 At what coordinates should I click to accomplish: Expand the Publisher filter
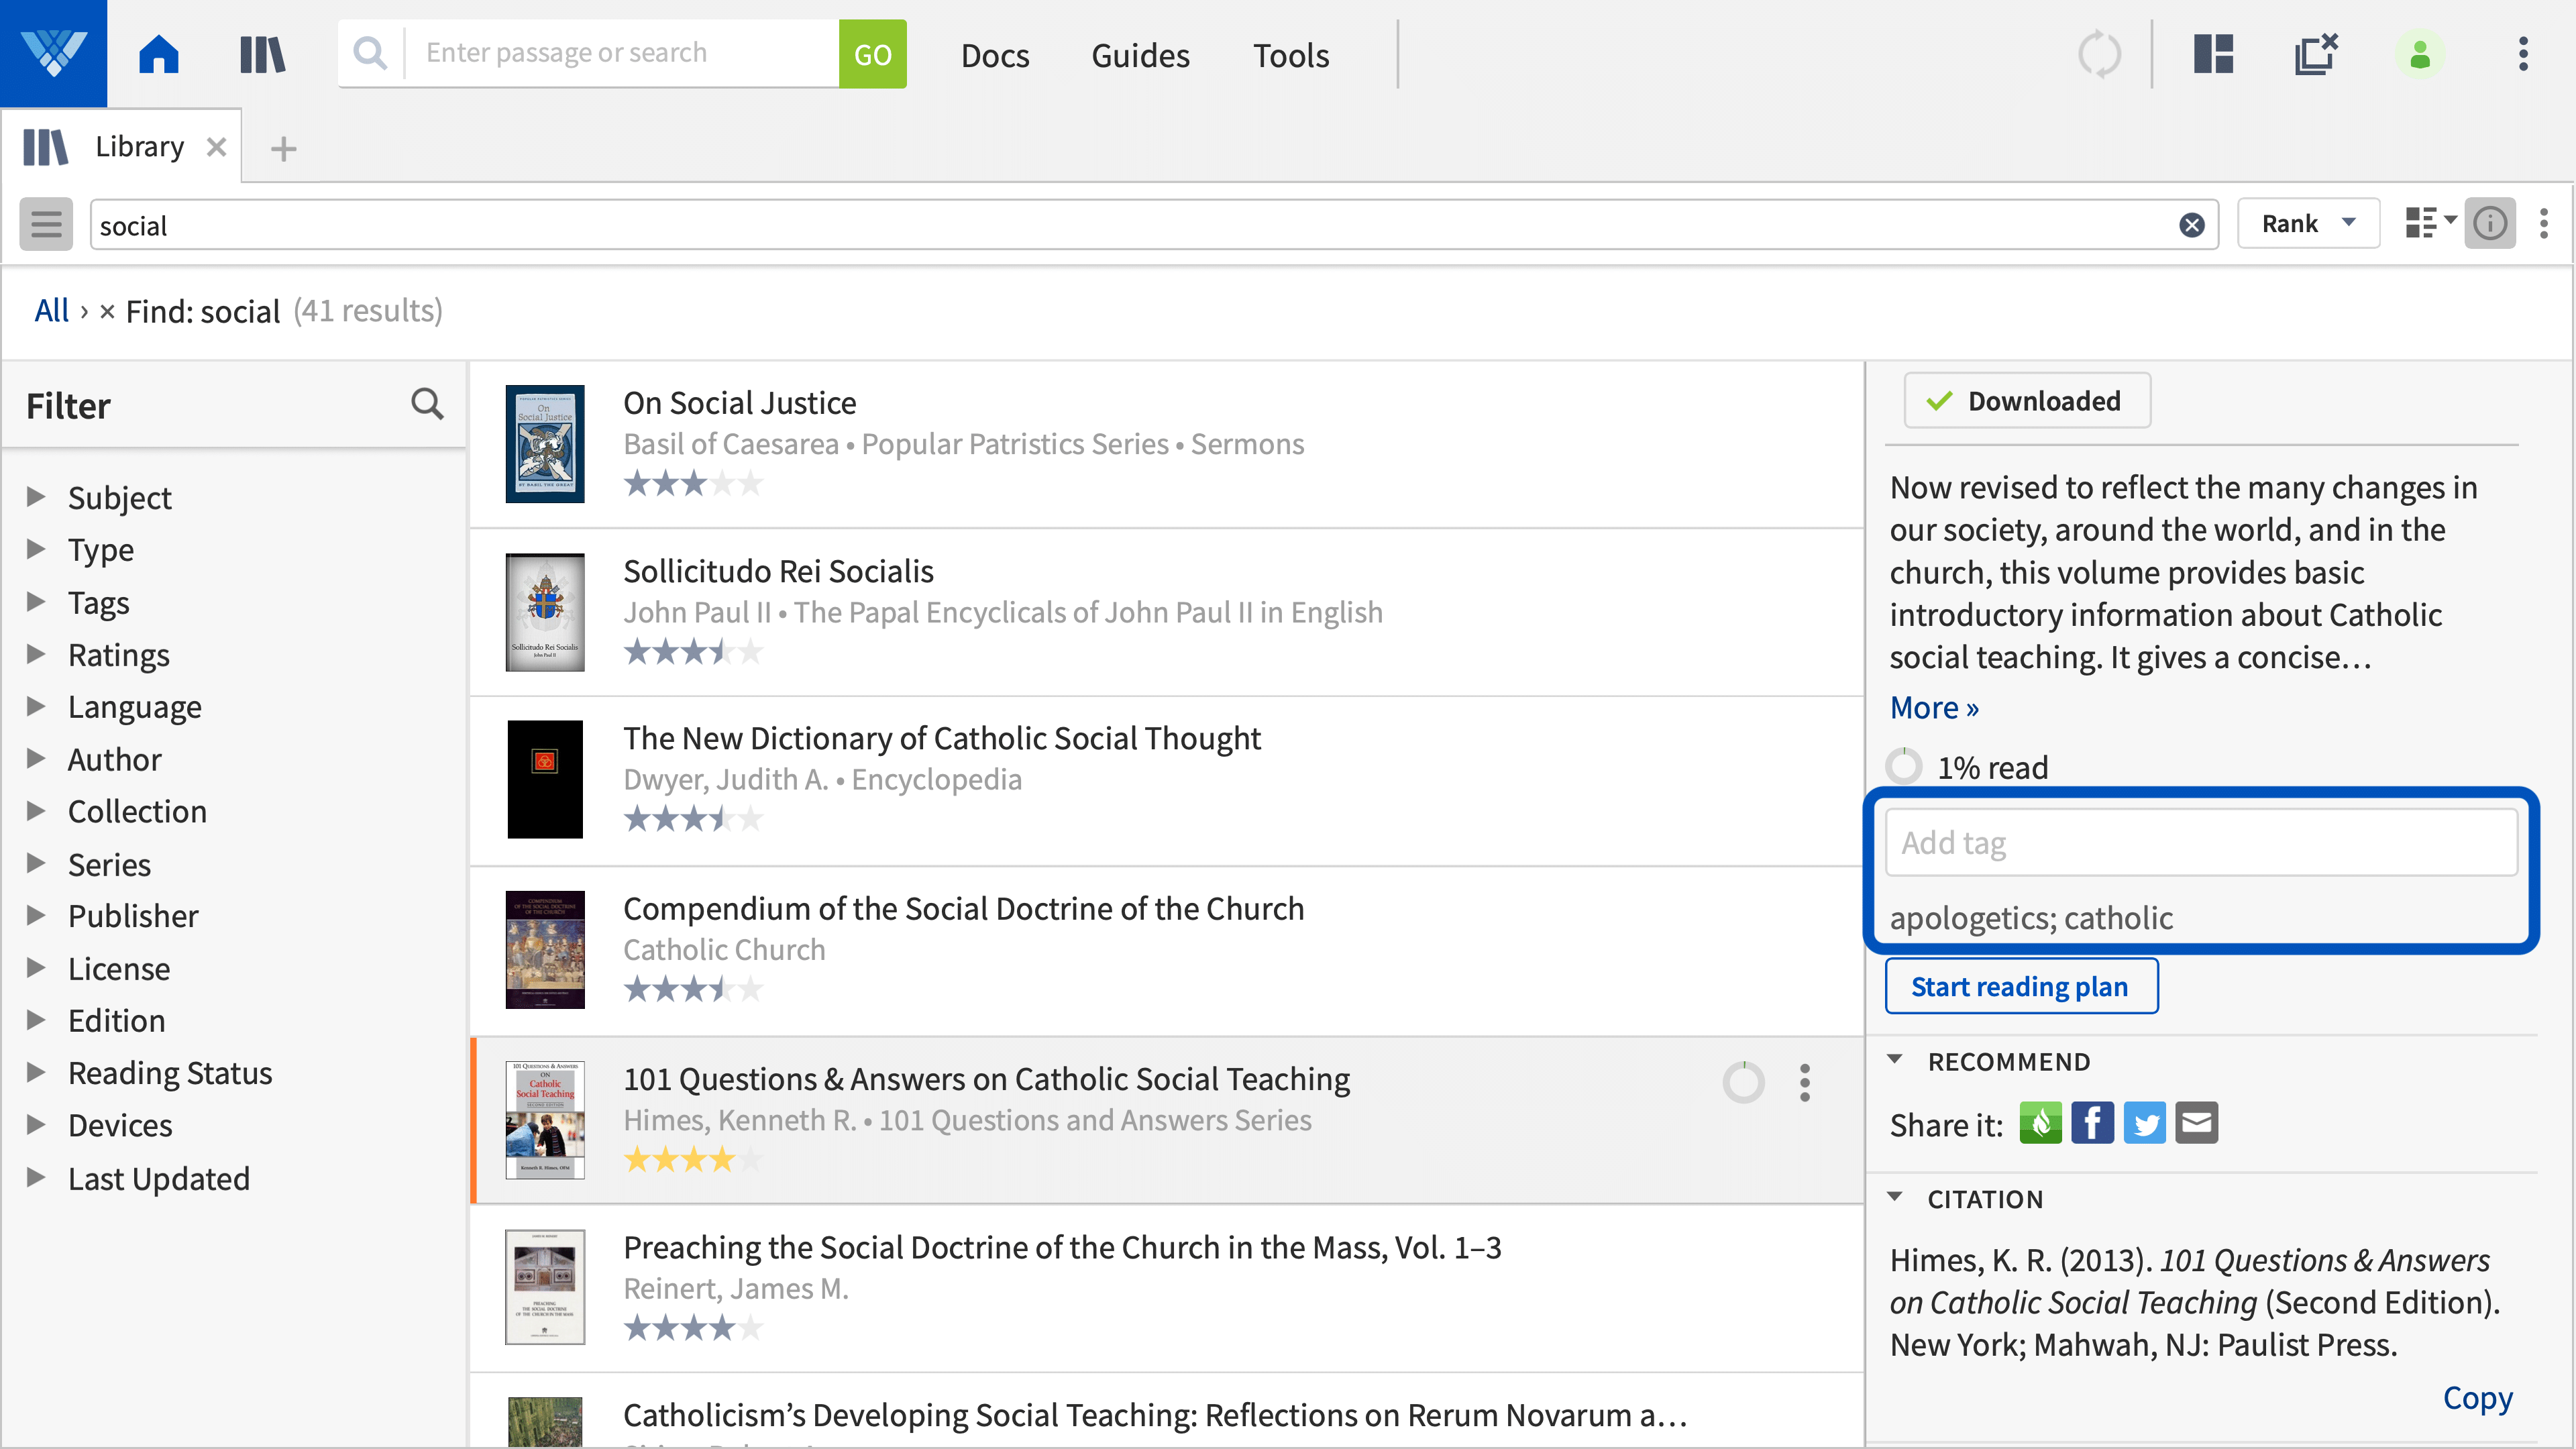36,915
